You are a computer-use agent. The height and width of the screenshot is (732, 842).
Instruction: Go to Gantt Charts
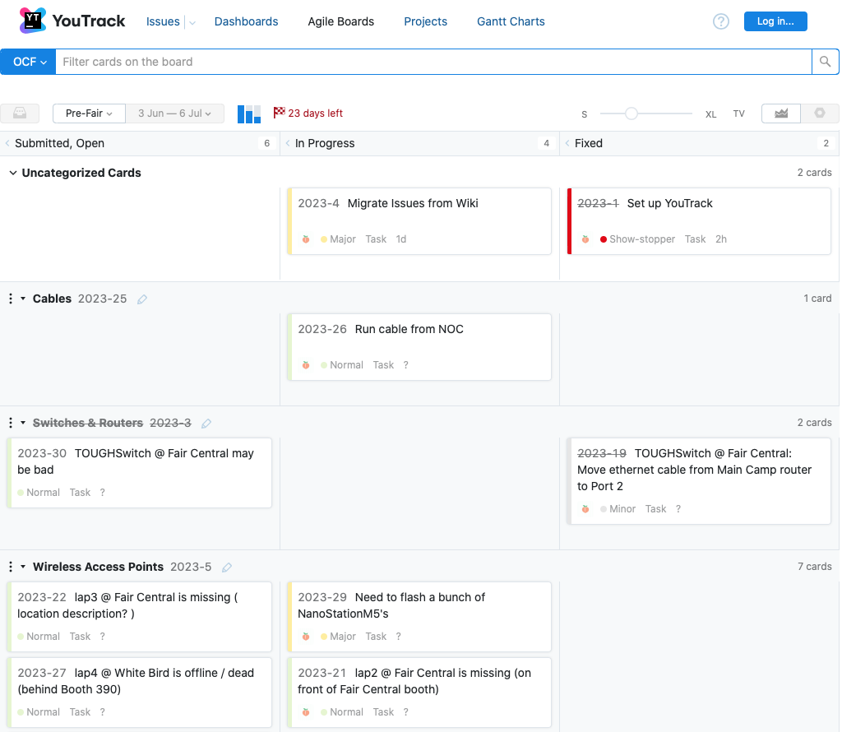(511, 21)
